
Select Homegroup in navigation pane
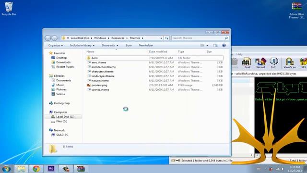(61, 103)
